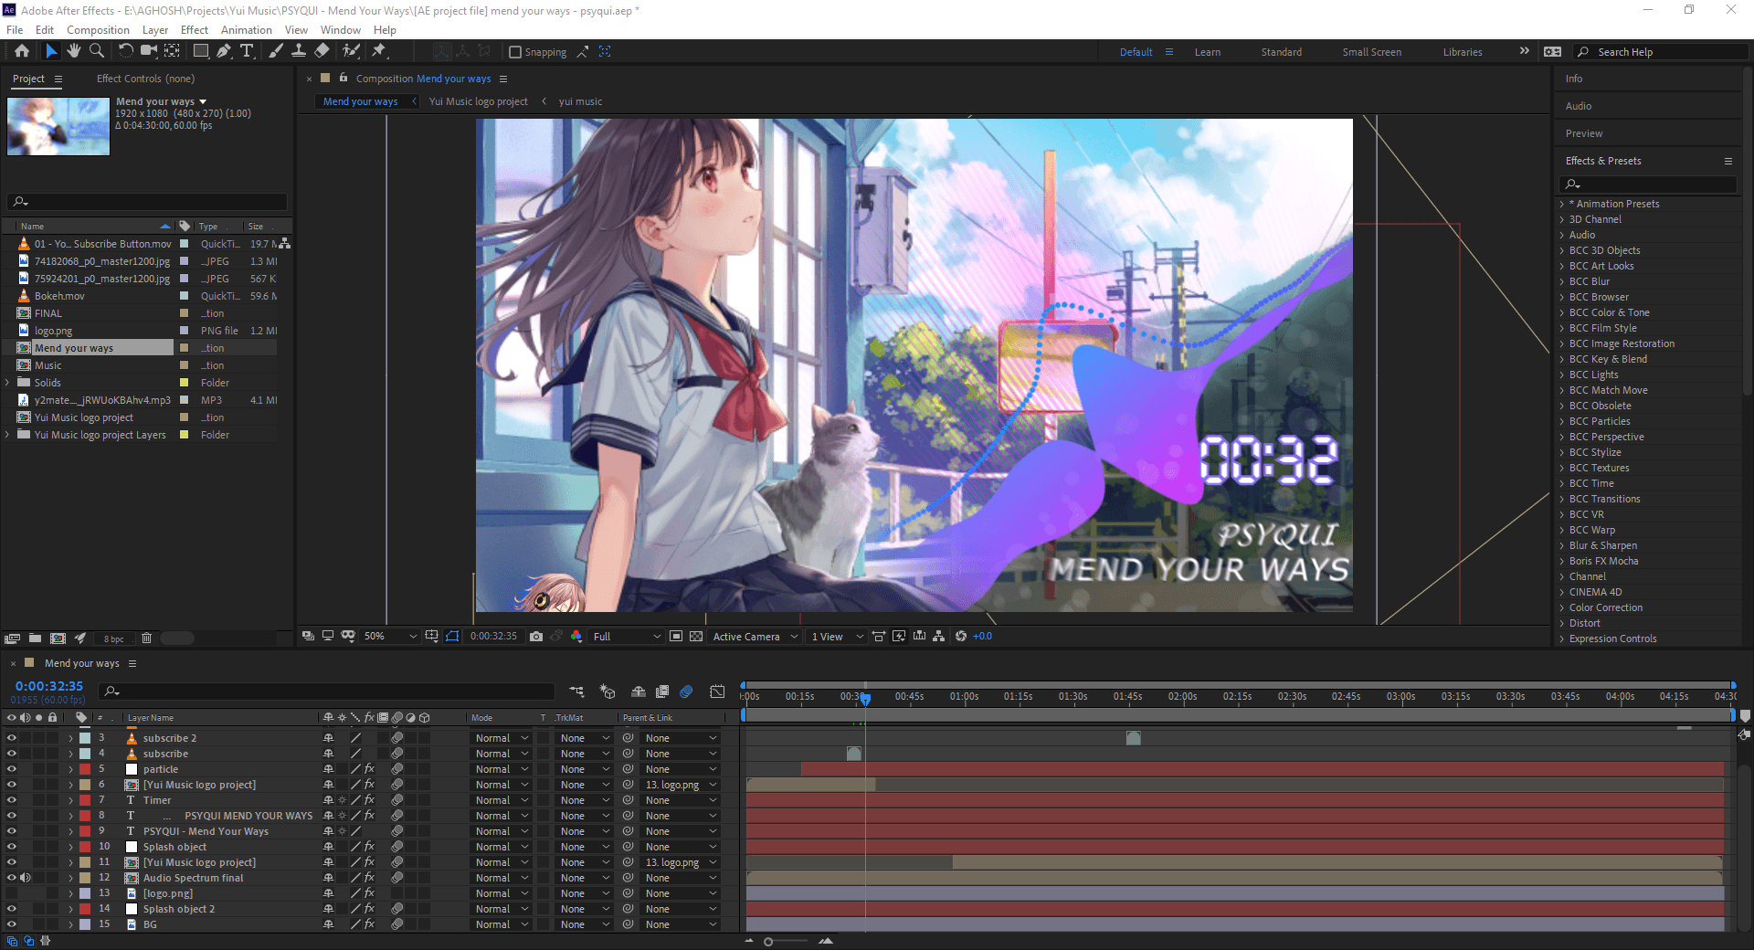The height and width of the screenshot is (950, 1754).
Task: Select the Pen tool
Action: pos(224,51)
